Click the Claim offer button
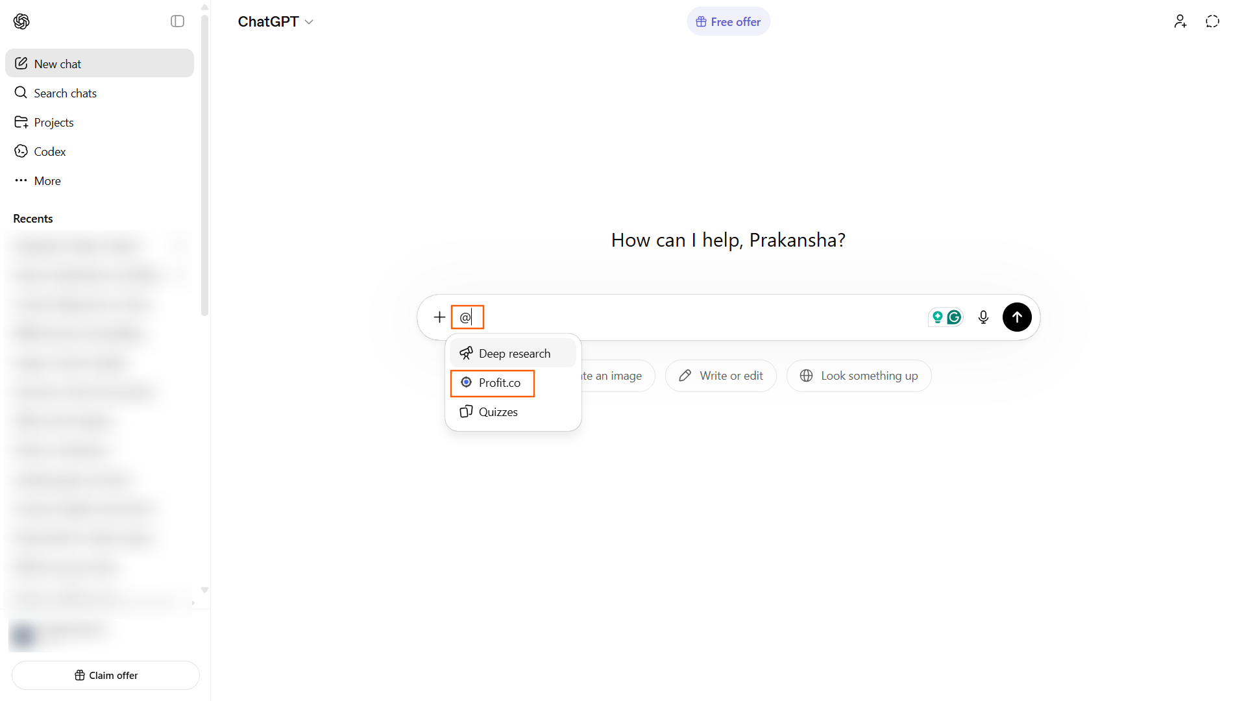 click(106, 675)
